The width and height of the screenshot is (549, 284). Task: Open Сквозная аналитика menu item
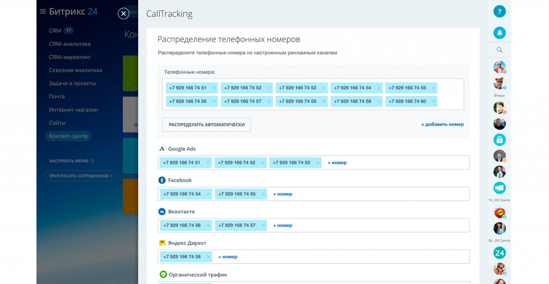(x=75, y=70)
